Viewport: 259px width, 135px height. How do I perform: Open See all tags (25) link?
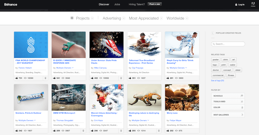218,81
